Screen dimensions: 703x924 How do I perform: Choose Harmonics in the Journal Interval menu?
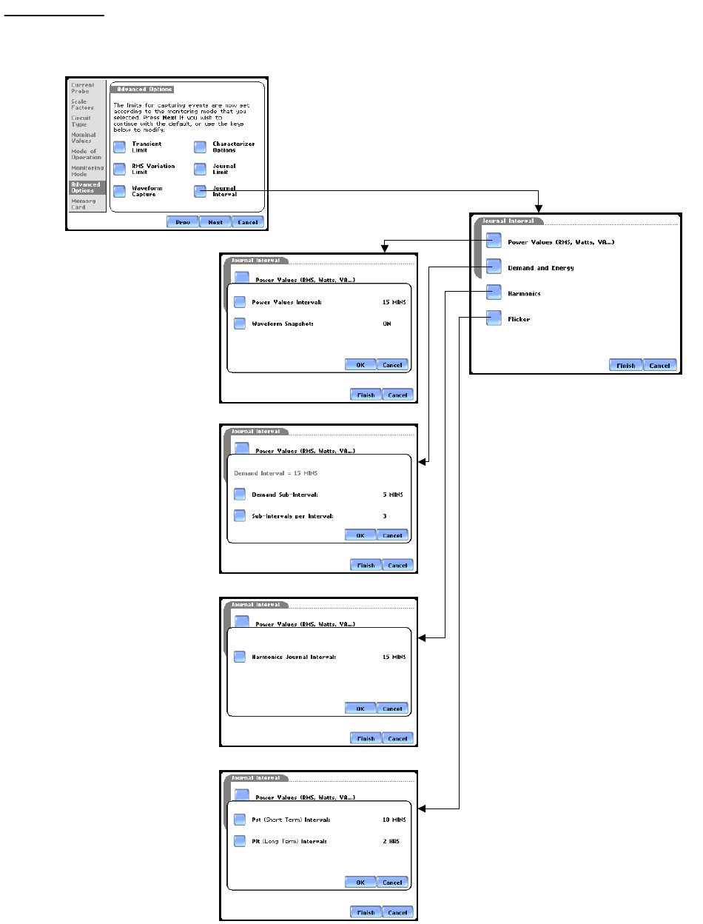[x=494, y=292]
